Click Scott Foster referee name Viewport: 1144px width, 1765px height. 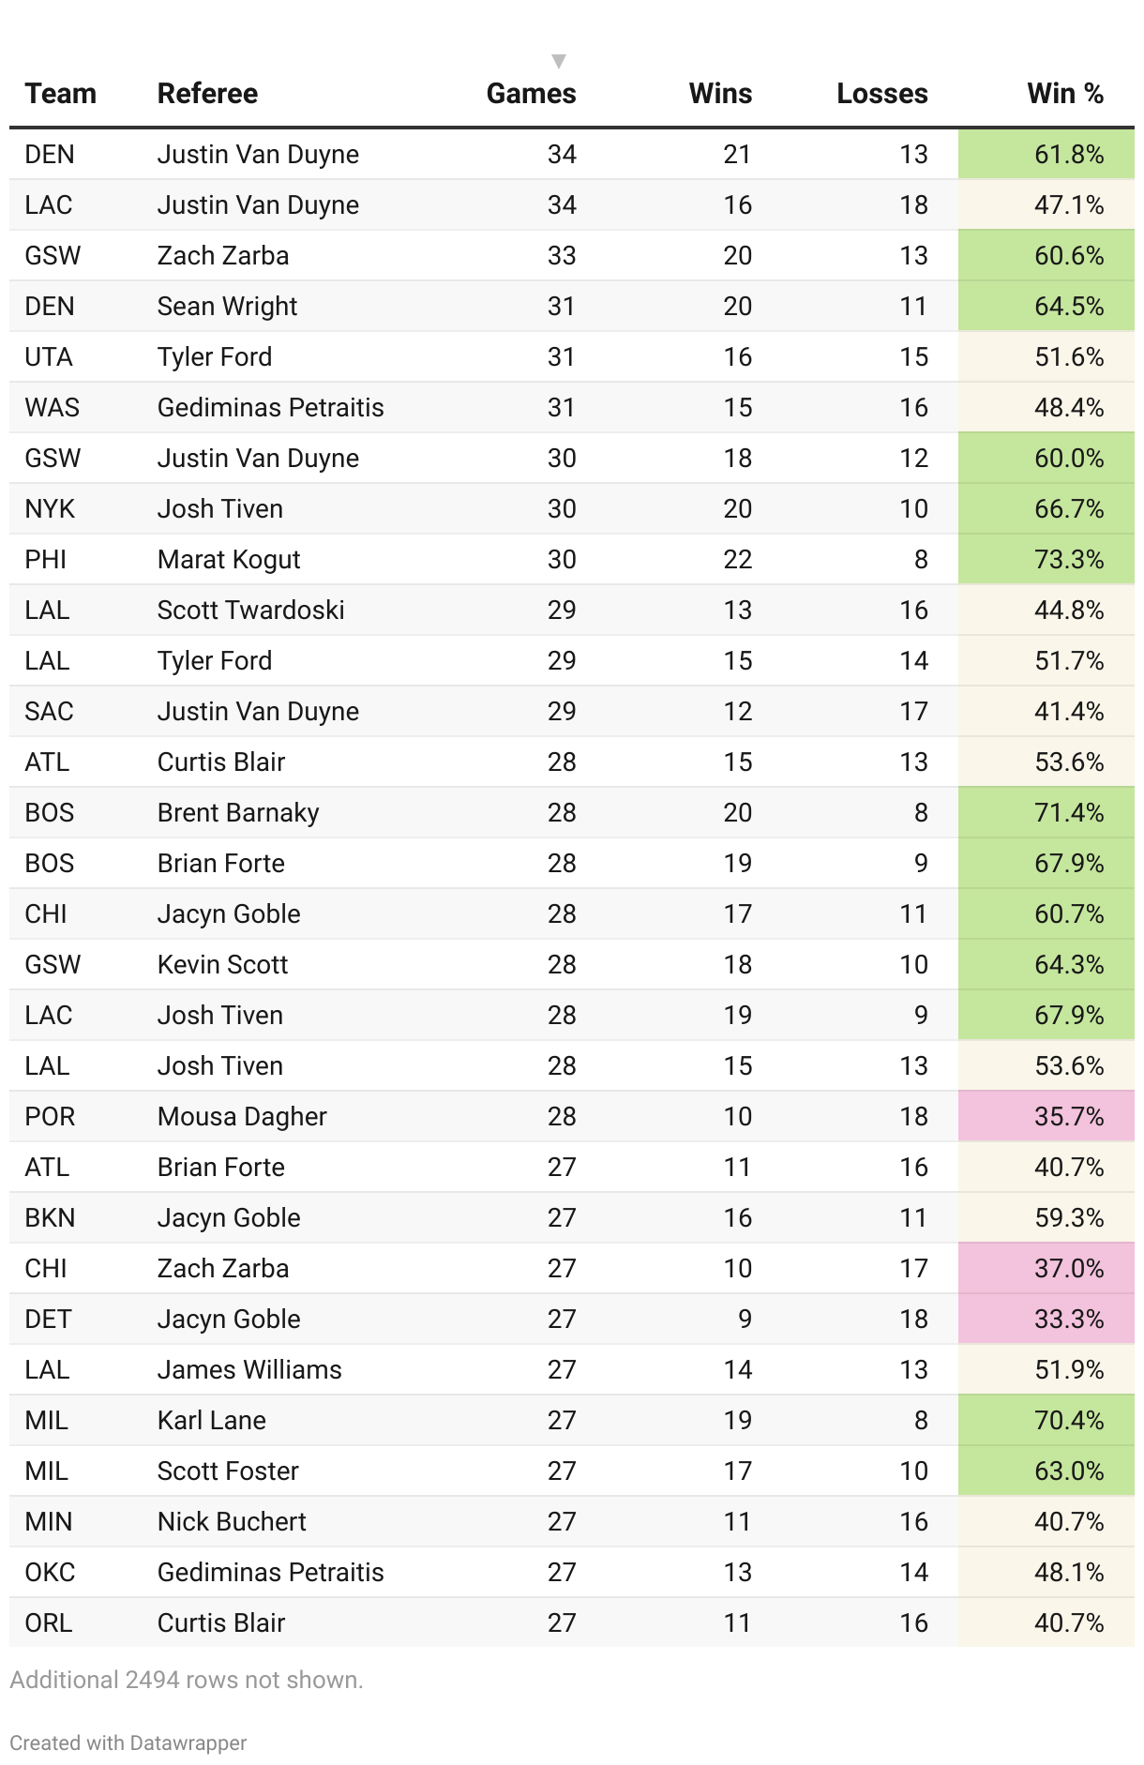[x=228, y=1471]
